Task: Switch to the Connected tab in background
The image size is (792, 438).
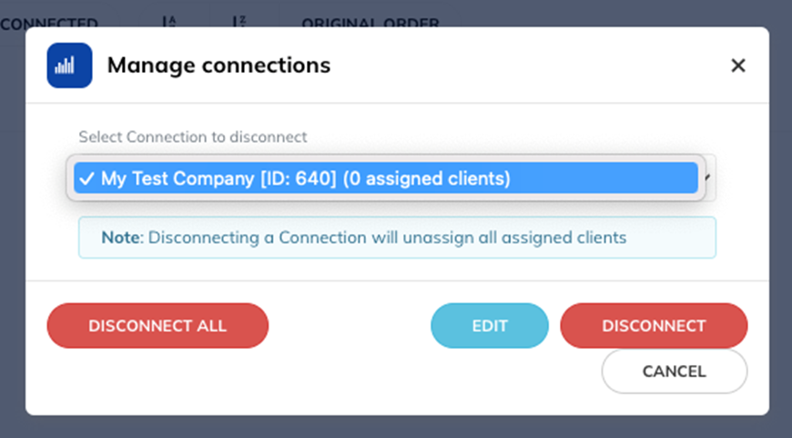Action: pos(49,22)
